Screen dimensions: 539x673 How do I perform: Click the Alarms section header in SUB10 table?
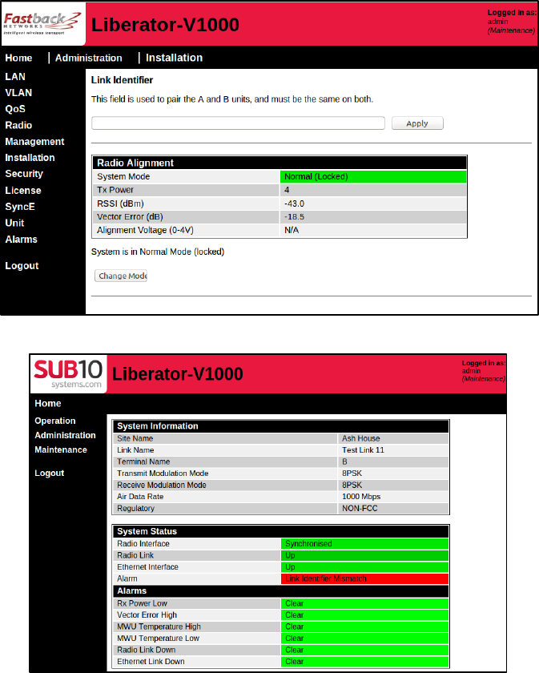coord(280,591)
